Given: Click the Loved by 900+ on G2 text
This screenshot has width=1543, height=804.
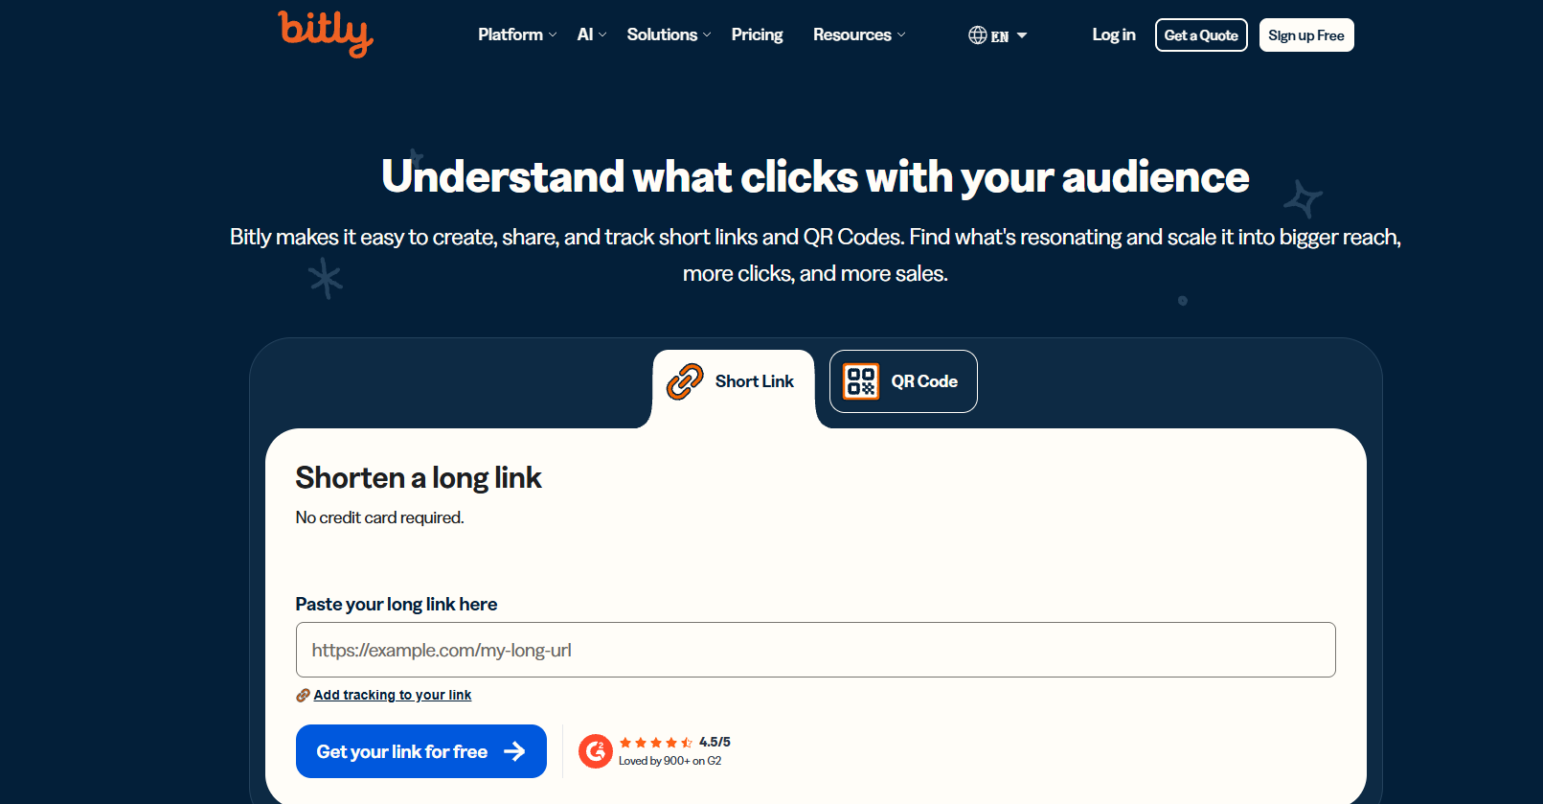Looking at the screenshot, I should 670,761.
